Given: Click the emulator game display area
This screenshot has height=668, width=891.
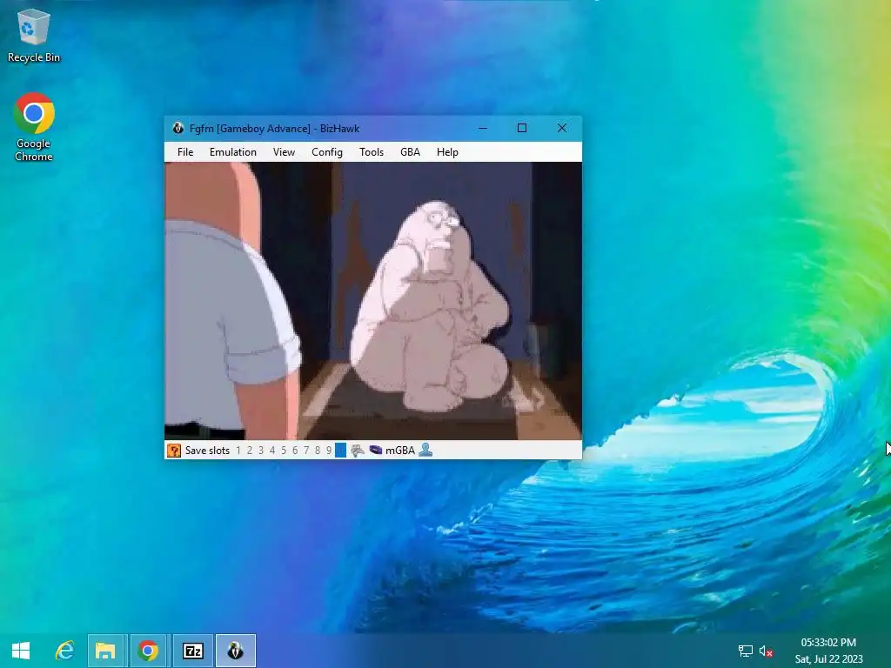Looking at the screenshot, I should point(372,301).
